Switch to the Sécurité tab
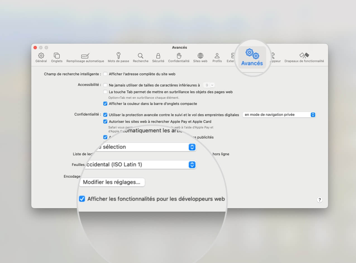 pos(158,58)
